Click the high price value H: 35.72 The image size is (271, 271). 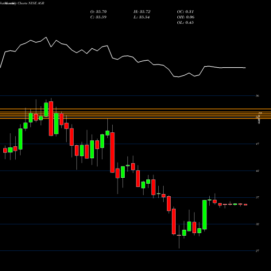click(142, 12)
